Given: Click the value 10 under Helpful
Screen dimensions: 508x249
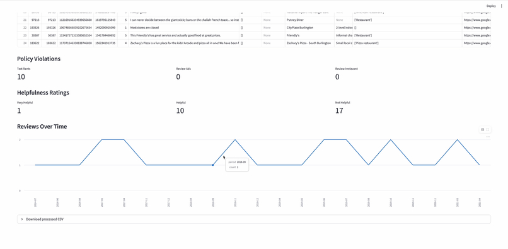Looking at the screenshot, I should click(180, 111).
